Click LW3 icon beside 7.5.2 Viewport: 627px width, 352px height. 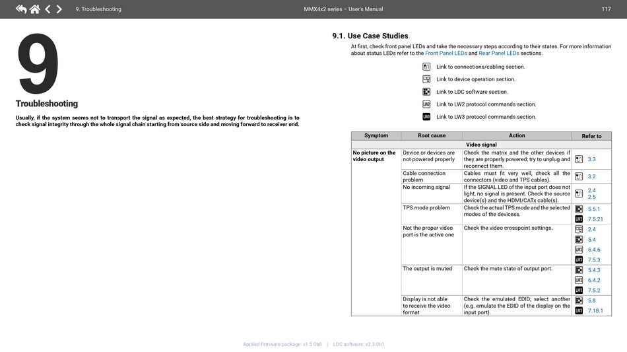579,291
